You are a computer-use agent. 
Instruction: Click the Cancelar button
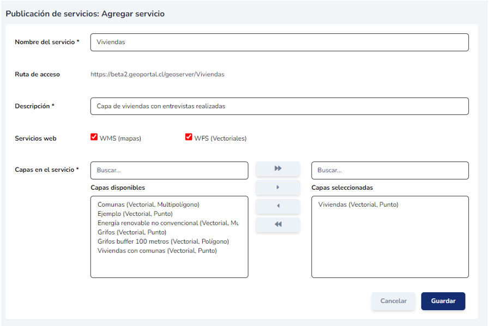pos(393,301)
